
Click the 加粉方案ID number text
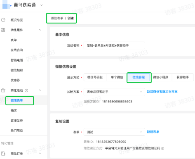tap(117, 102)
